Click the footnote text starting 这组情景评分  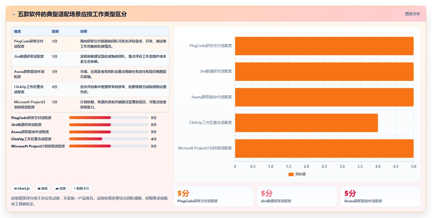click(89, 201)
